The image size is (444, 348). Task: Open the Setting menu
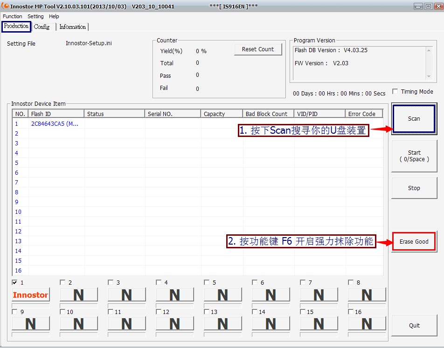(35, 16)
